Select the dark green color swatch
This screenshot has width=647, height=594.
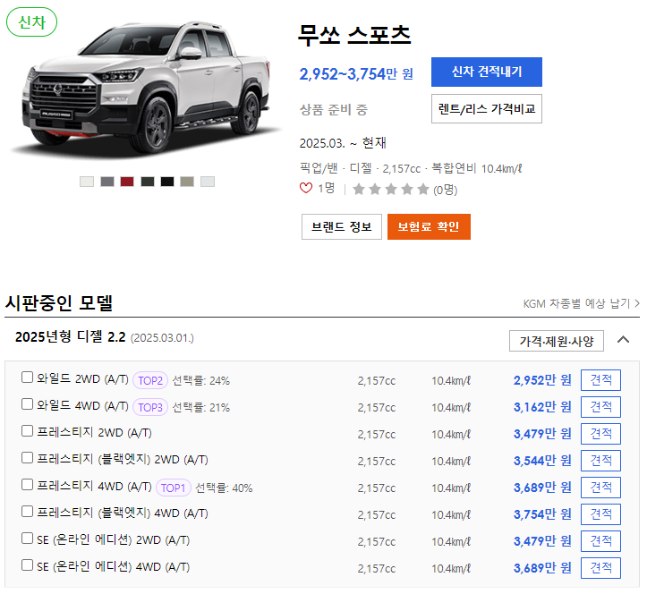pyautogui.click(x=148, y=182)
